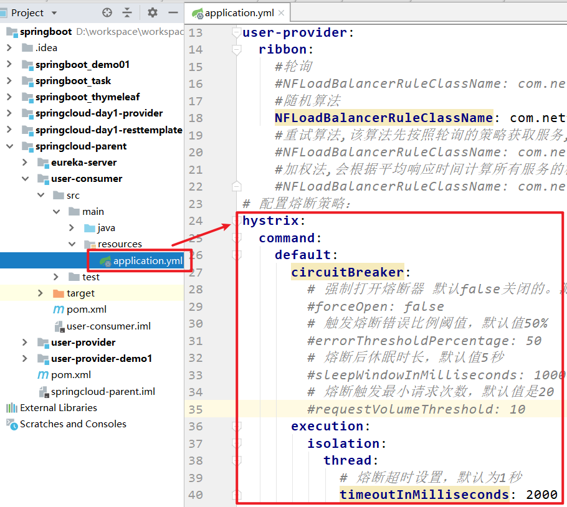Viewport: 567px width, 507px height.
Task: Toggle fold marker beside execution on line 36
Action: coord(236,427)
